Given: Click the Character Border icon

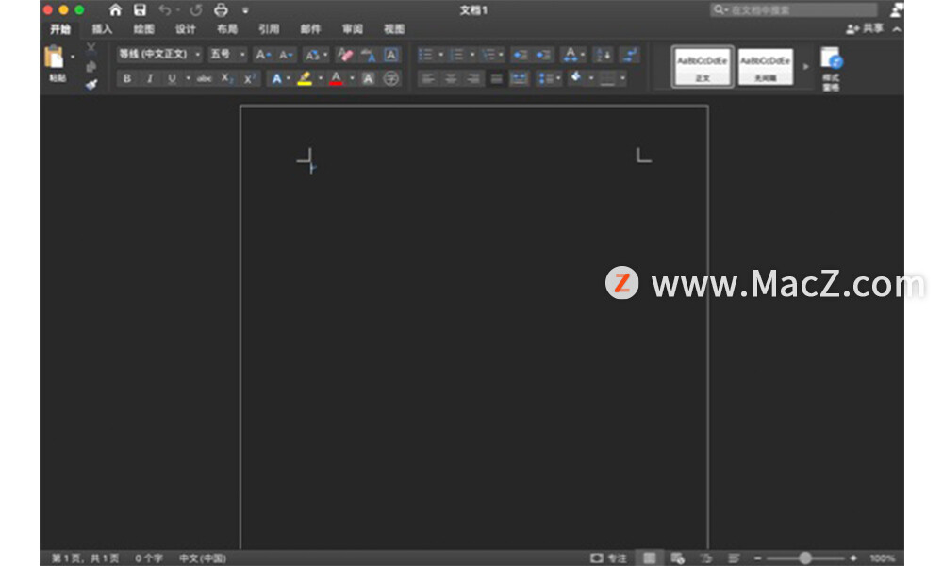Looking at the screenshot, I should (x=389, y=55).
